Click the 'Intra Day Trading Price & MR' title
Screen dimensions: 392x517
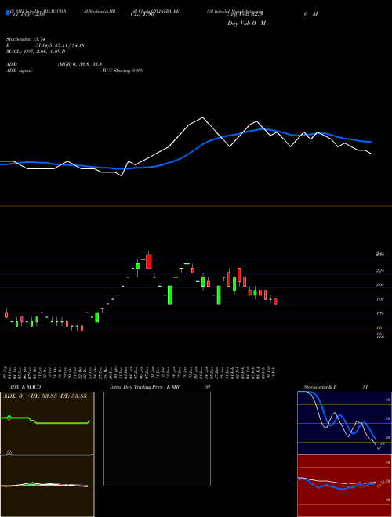click(144, 387)
